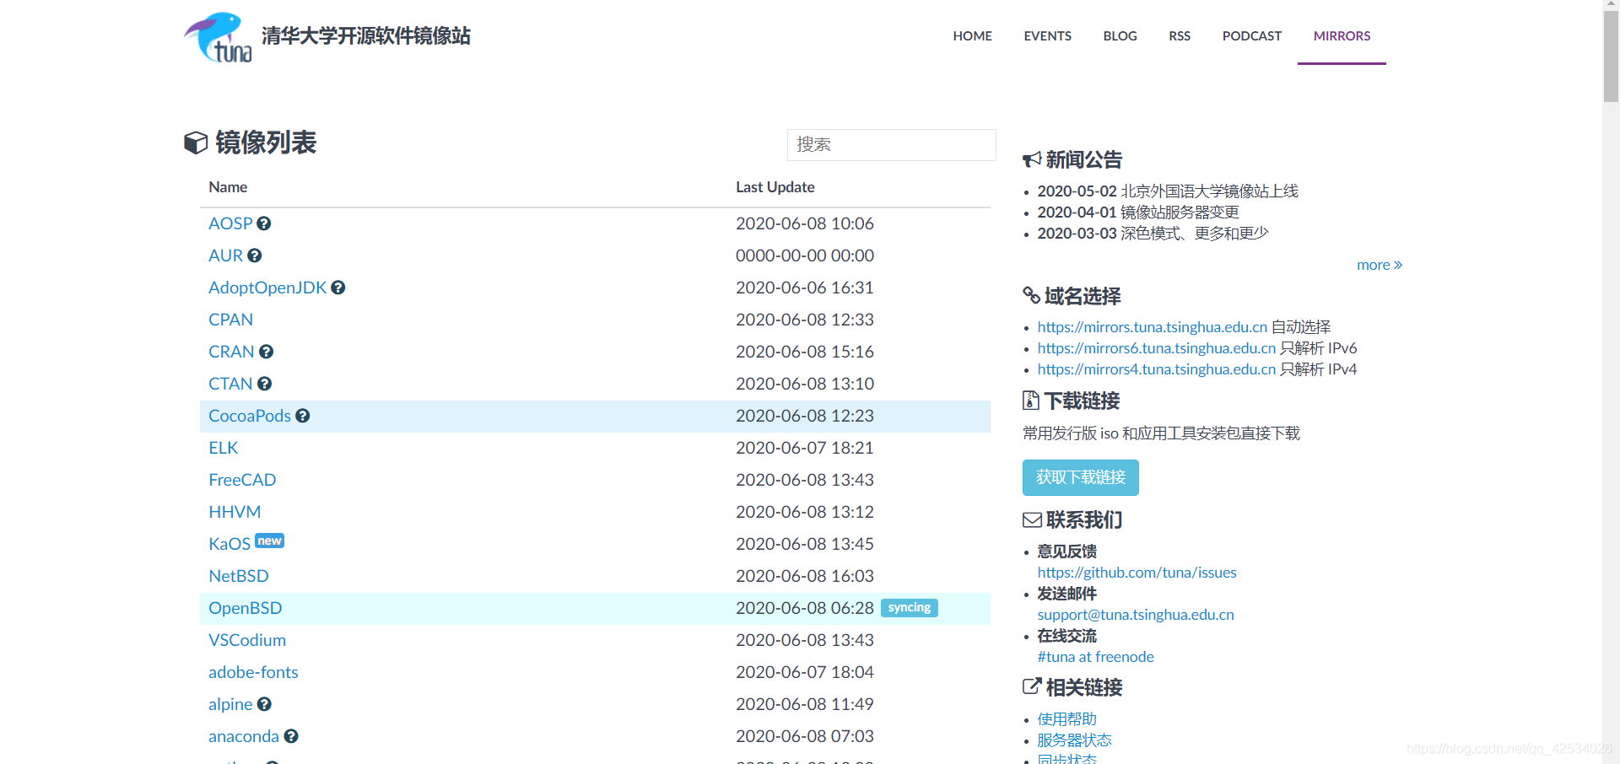Click Last Update column header

[x=775, y=187]
